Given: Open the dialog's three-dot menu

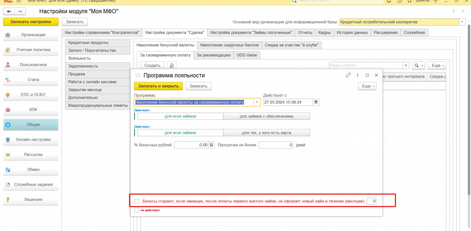Looking at the screenshot, I should [x=358, y=75].
